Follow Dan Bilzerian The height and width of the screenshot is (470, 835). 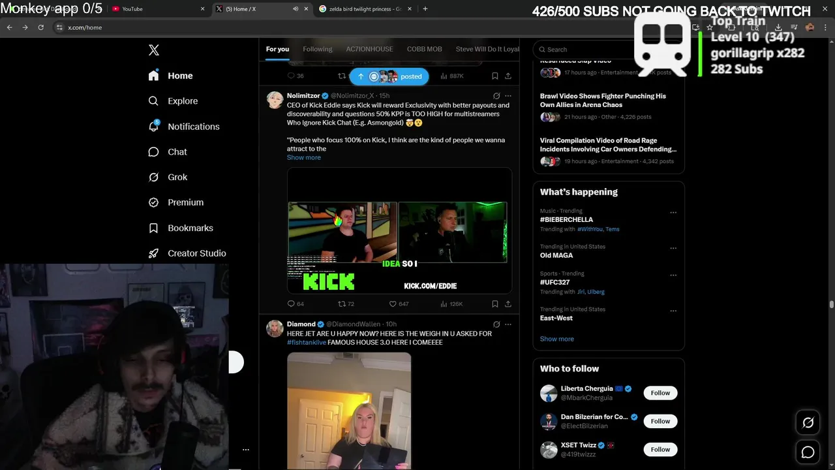[660, 421]
